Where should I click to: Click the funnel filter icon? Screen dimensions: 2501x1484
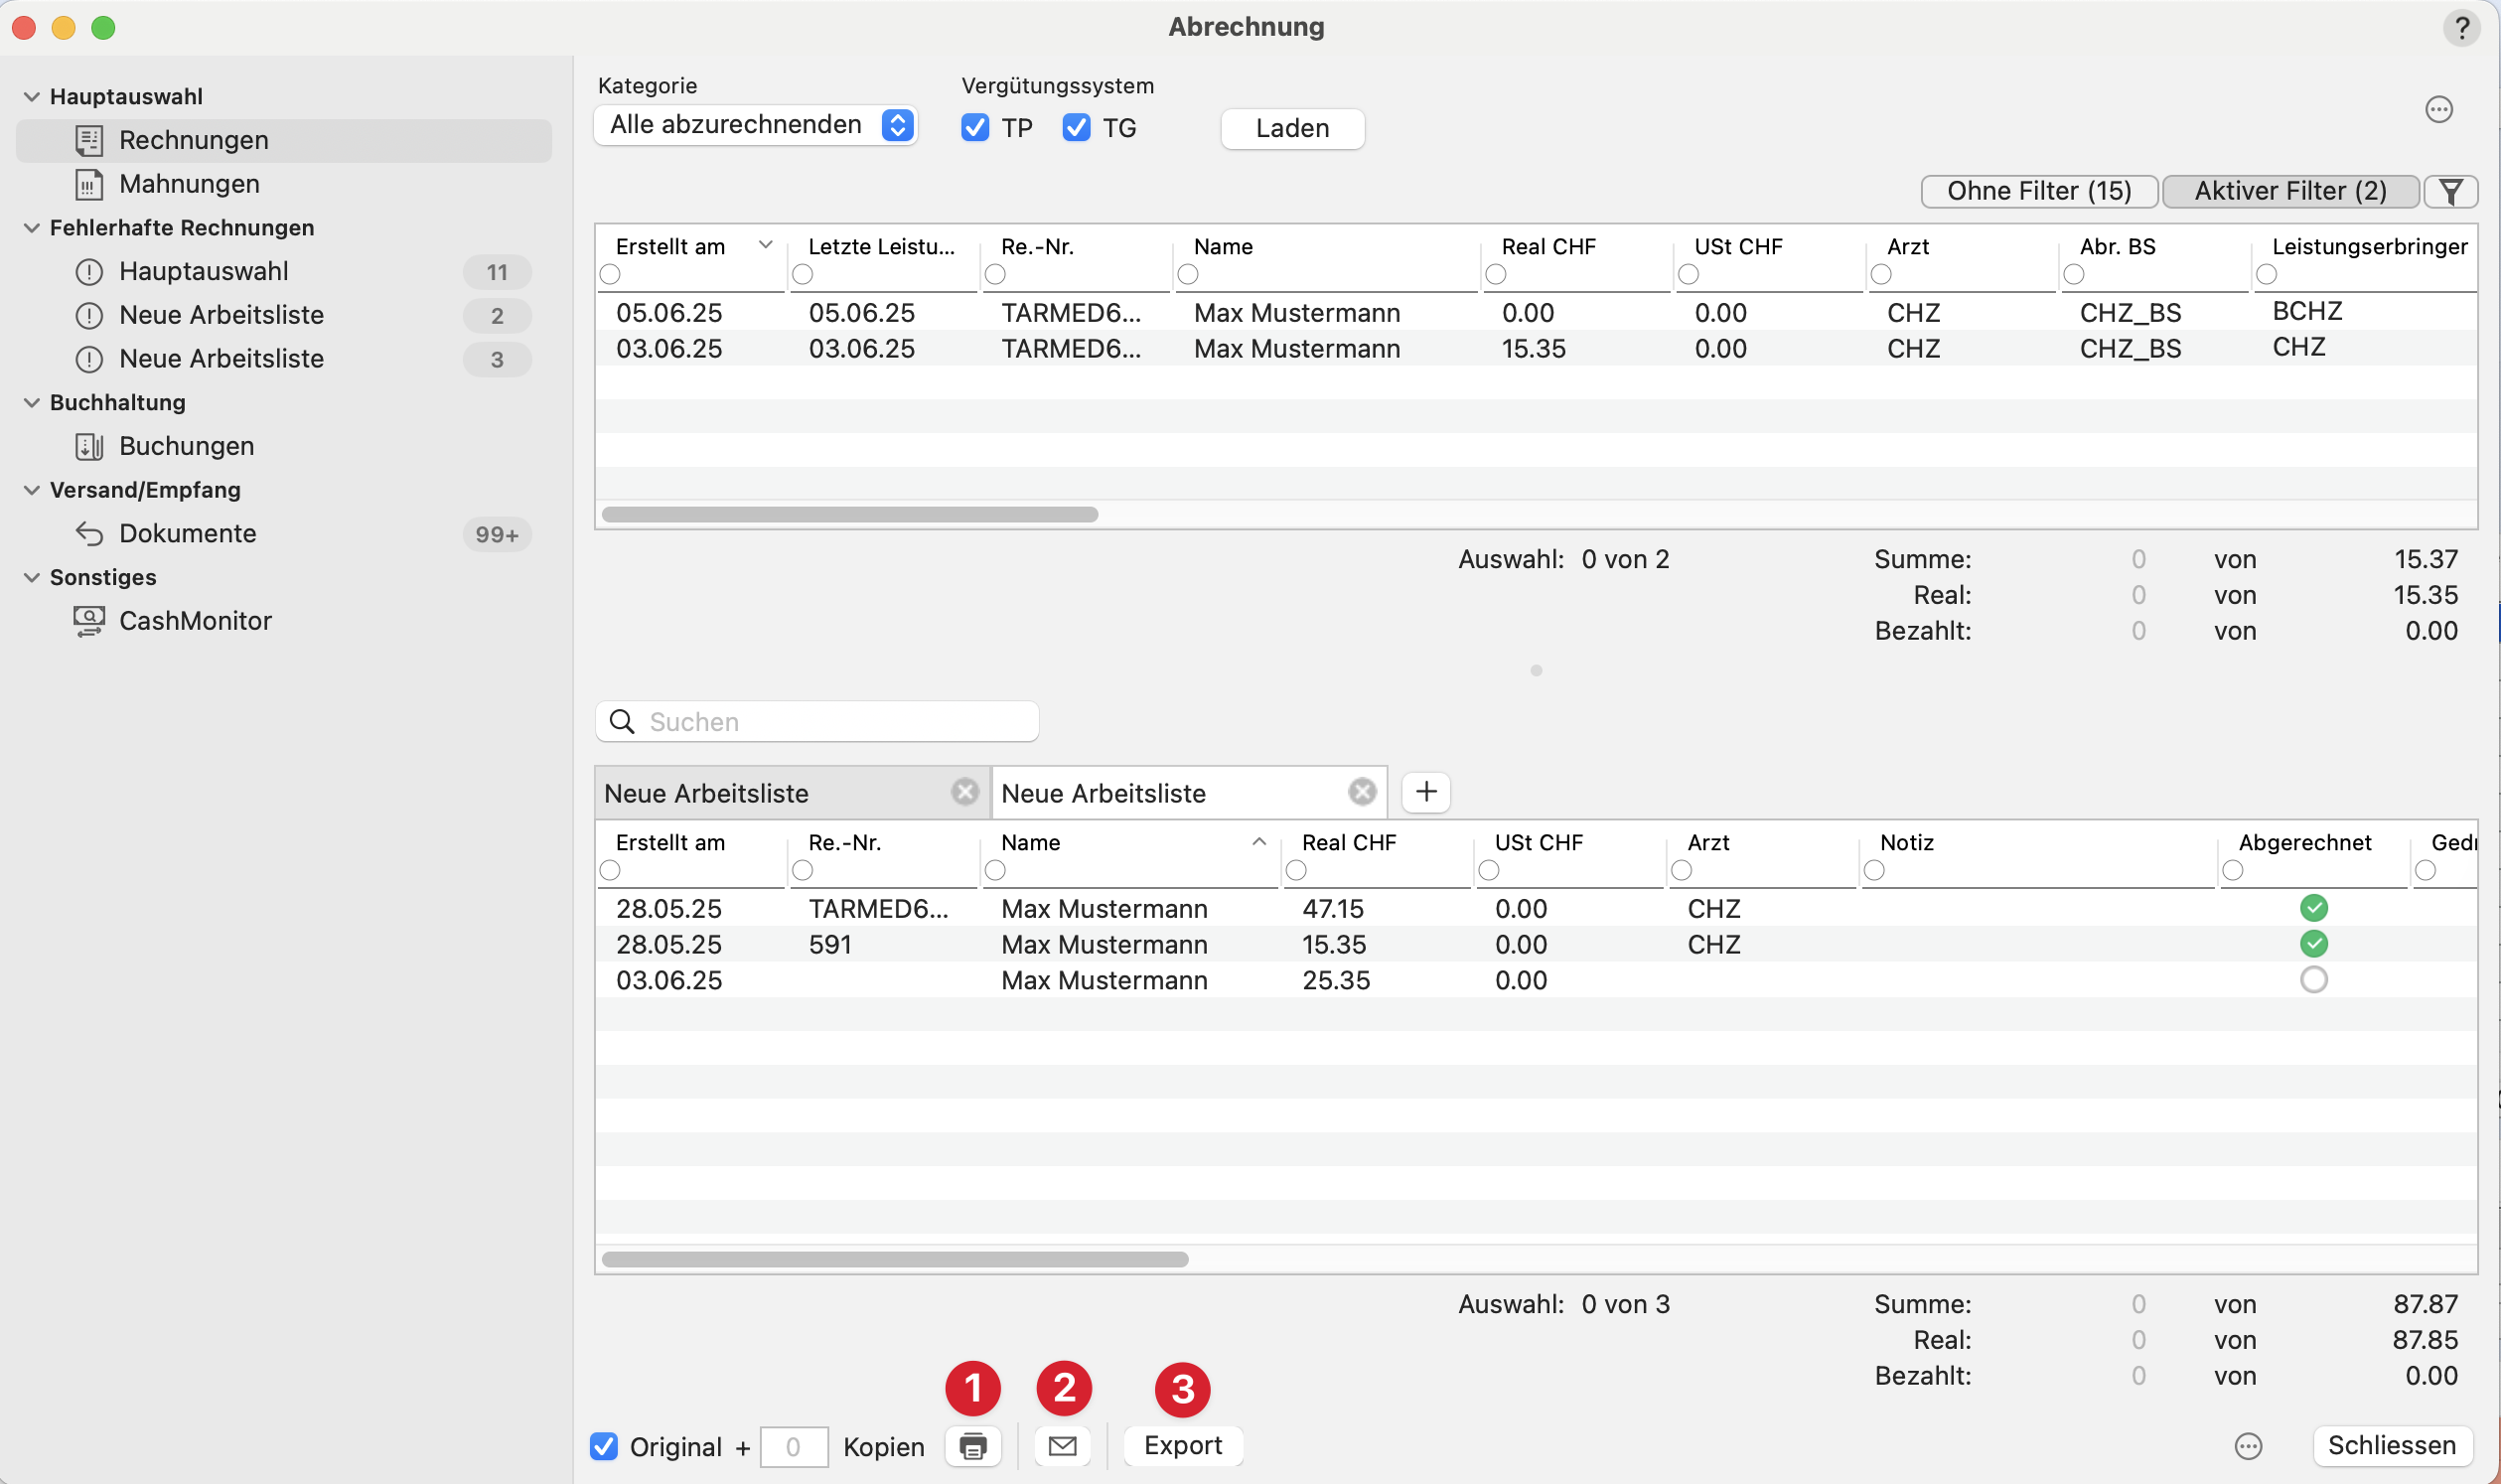pyautogui.click(x=2450, y=191)
